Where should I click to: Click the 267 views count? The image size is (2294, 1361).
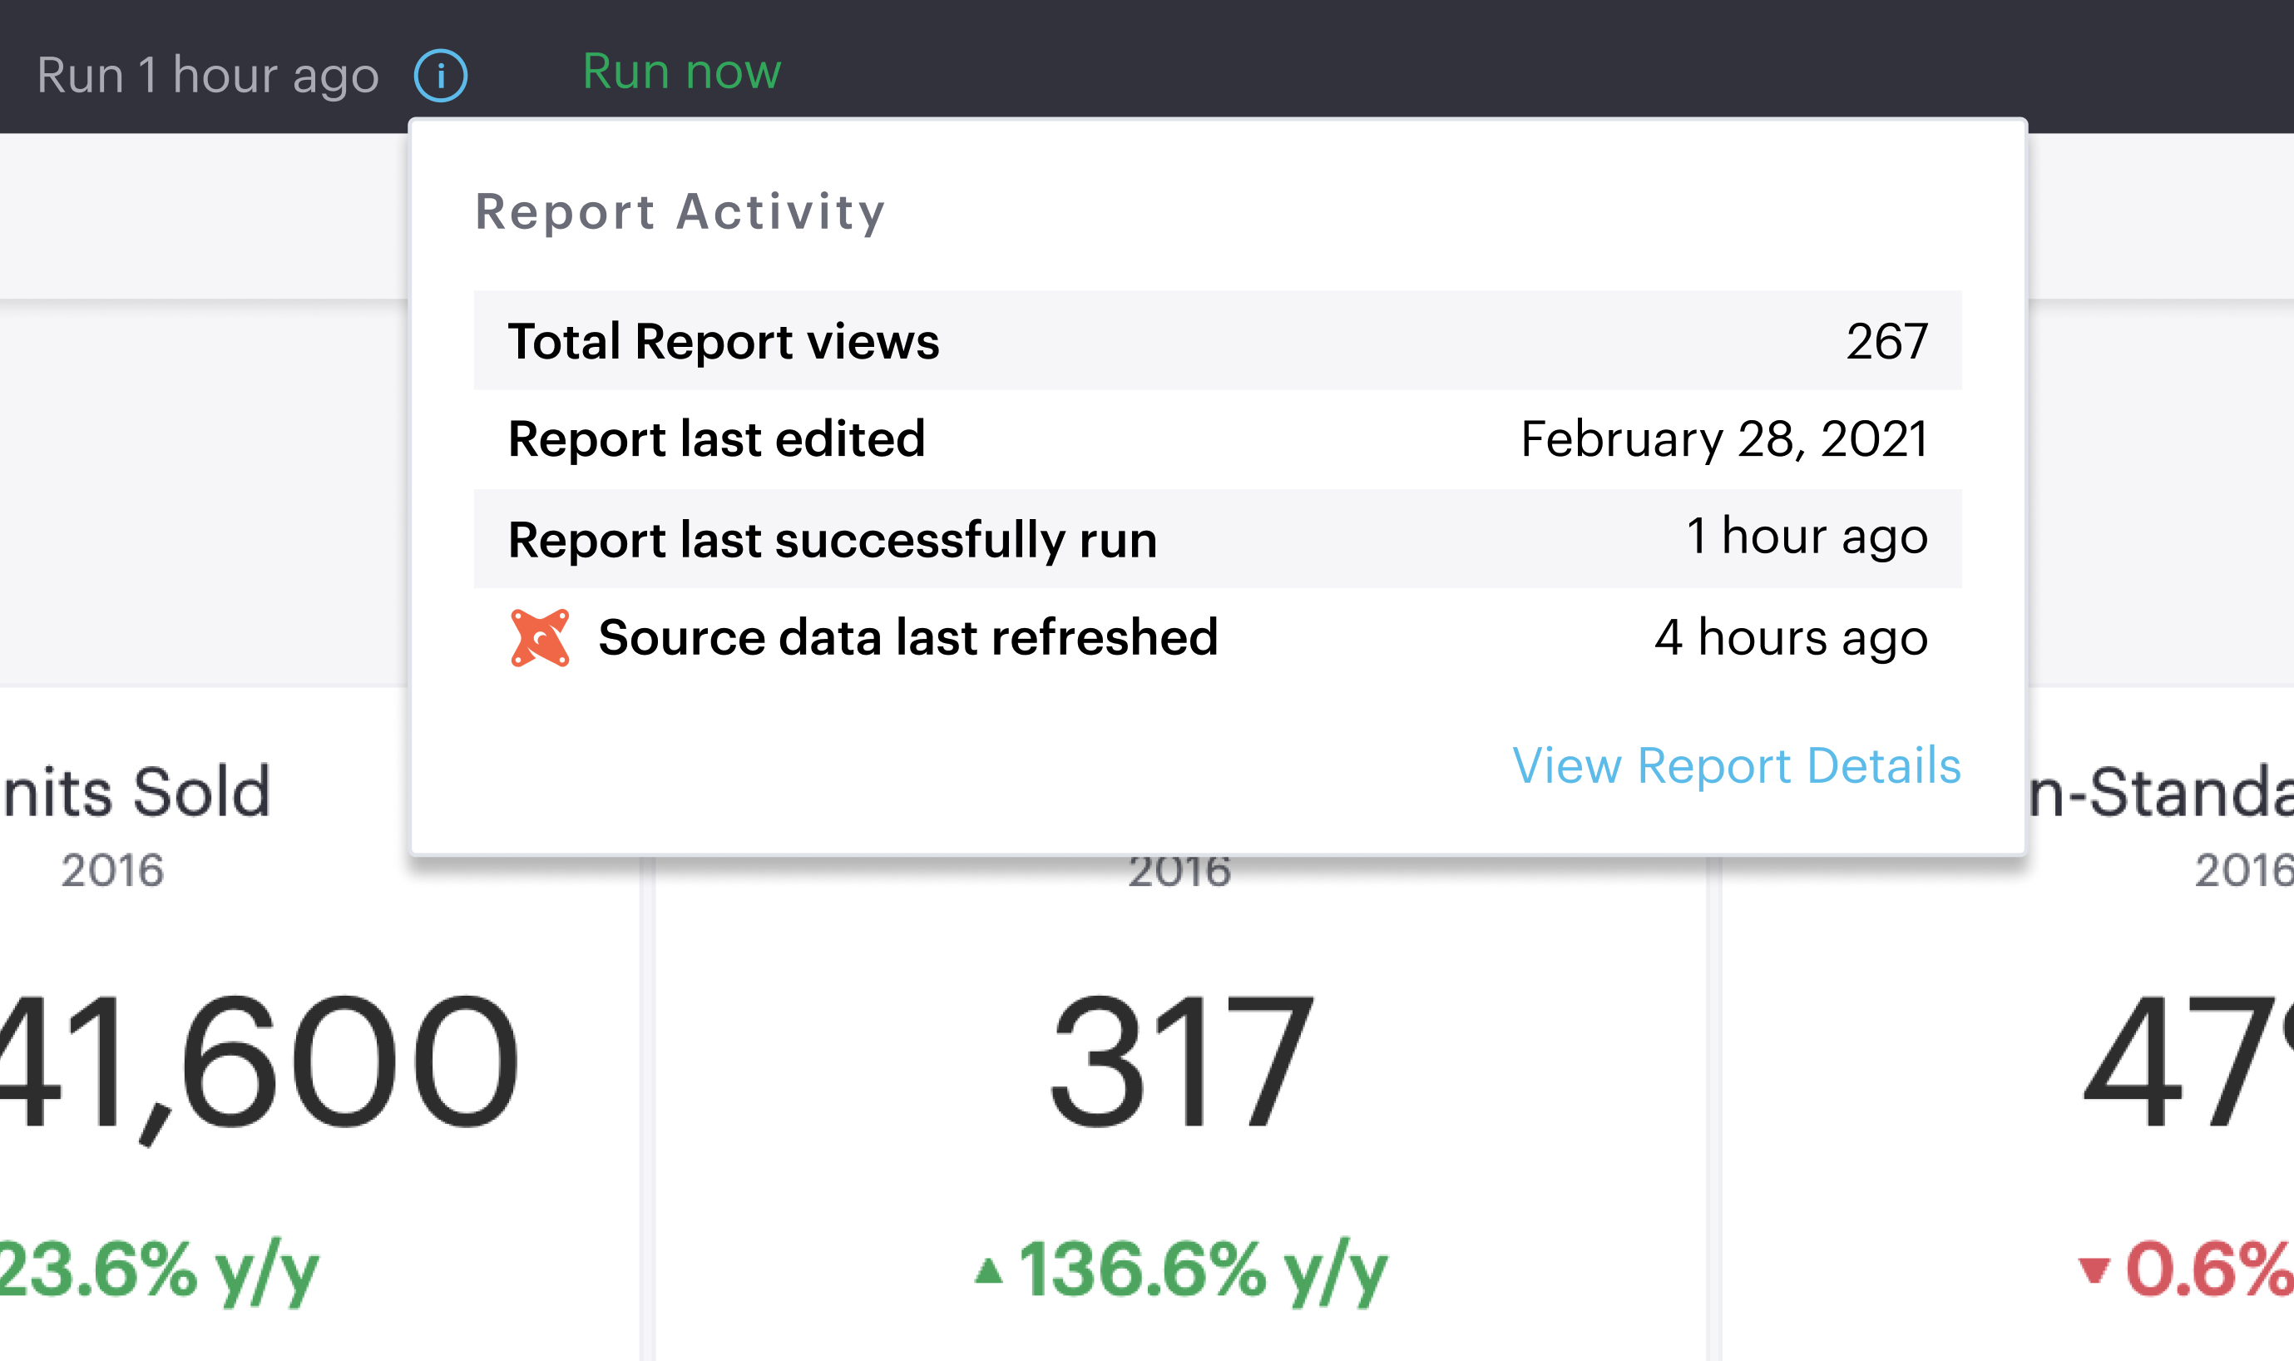coord(1887,341)
